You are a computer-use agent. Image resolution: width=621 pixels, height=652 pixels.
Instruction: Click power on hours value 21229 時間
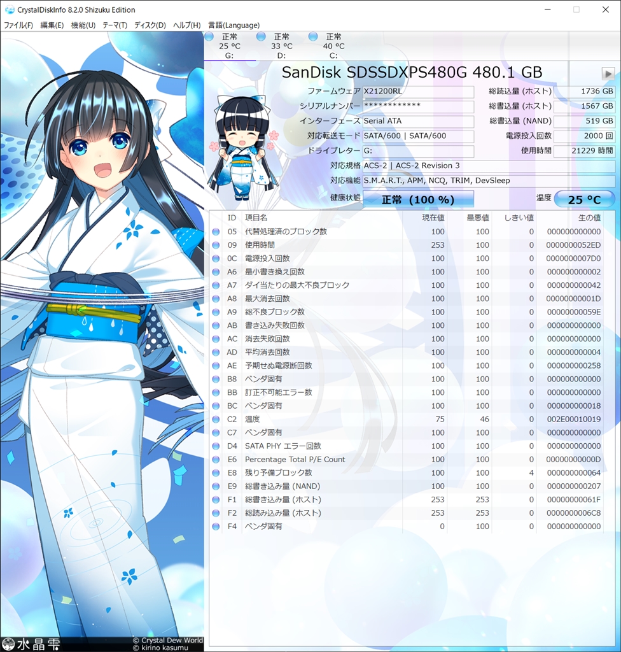point(585,150)
